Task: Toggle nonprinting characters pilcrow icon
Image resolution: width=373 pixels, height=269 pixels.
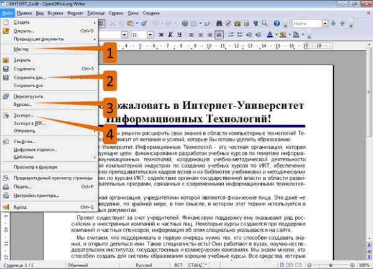Action: click(x=256, y=23)
